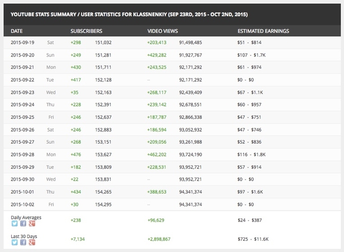
Task: Select daily average views +96,629
Action: tap(156, 220)
